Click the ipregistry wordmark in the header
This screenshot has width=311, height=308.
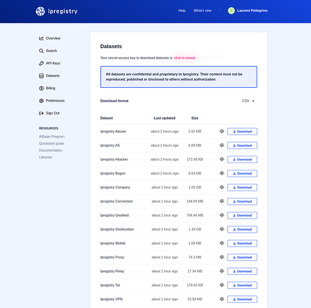[63, 11]
